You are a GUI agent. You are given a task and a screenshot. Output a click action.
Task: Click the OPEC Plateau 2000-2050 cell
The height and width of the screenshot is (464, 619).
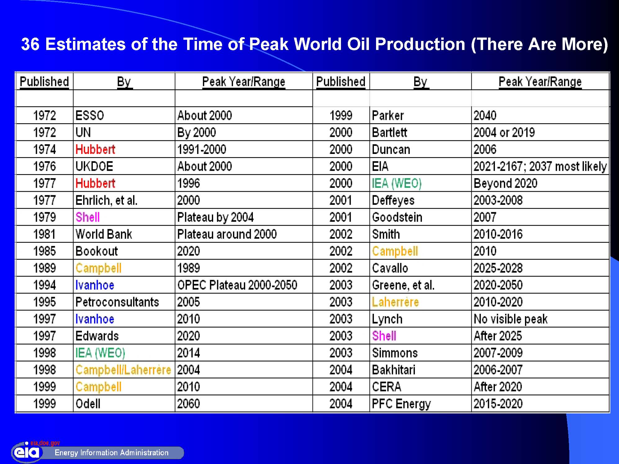point(237,285)
